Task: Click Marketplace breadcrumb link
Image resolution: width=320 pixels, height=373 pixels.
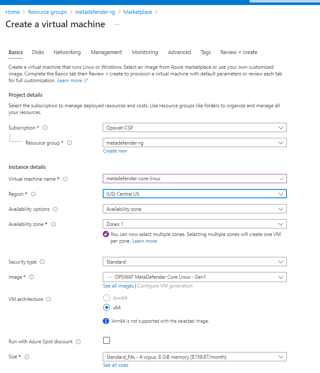Action: tap(138, 12)
